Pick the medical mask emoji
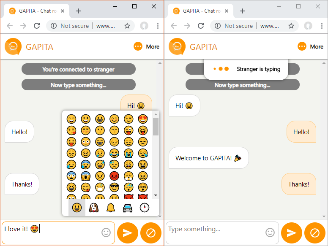 (100, 187)
